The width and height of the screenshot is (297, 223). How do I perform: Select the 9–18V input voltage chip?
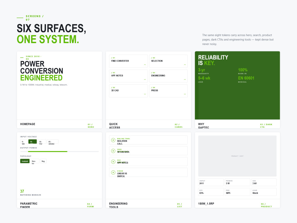point(24,142)
